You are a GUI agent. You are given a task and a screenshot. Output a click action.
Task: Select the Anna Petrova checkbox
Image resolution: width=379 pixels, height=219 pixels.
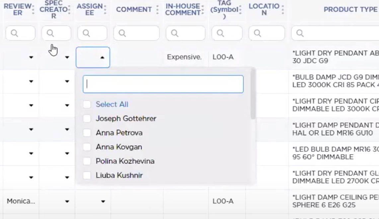pyautogui.click(x=87, y=133)
